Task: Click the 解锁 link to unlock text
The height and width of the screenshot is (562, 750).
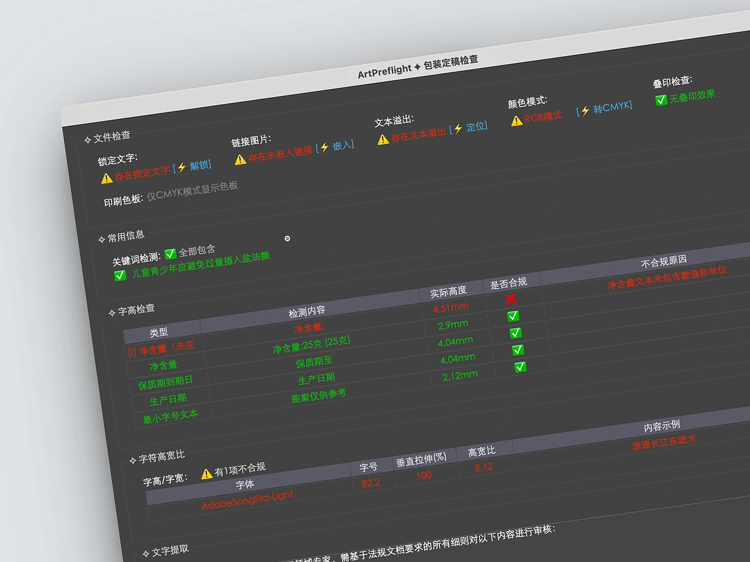Action: point(200,165)
